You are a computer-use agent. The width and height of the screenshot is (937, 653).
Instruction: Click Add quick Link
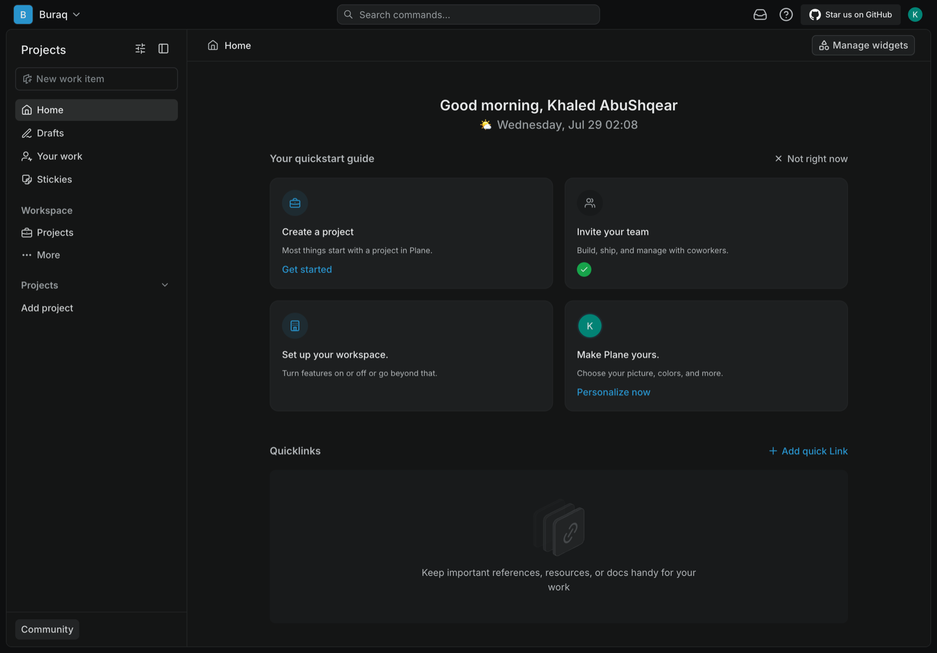808,451
